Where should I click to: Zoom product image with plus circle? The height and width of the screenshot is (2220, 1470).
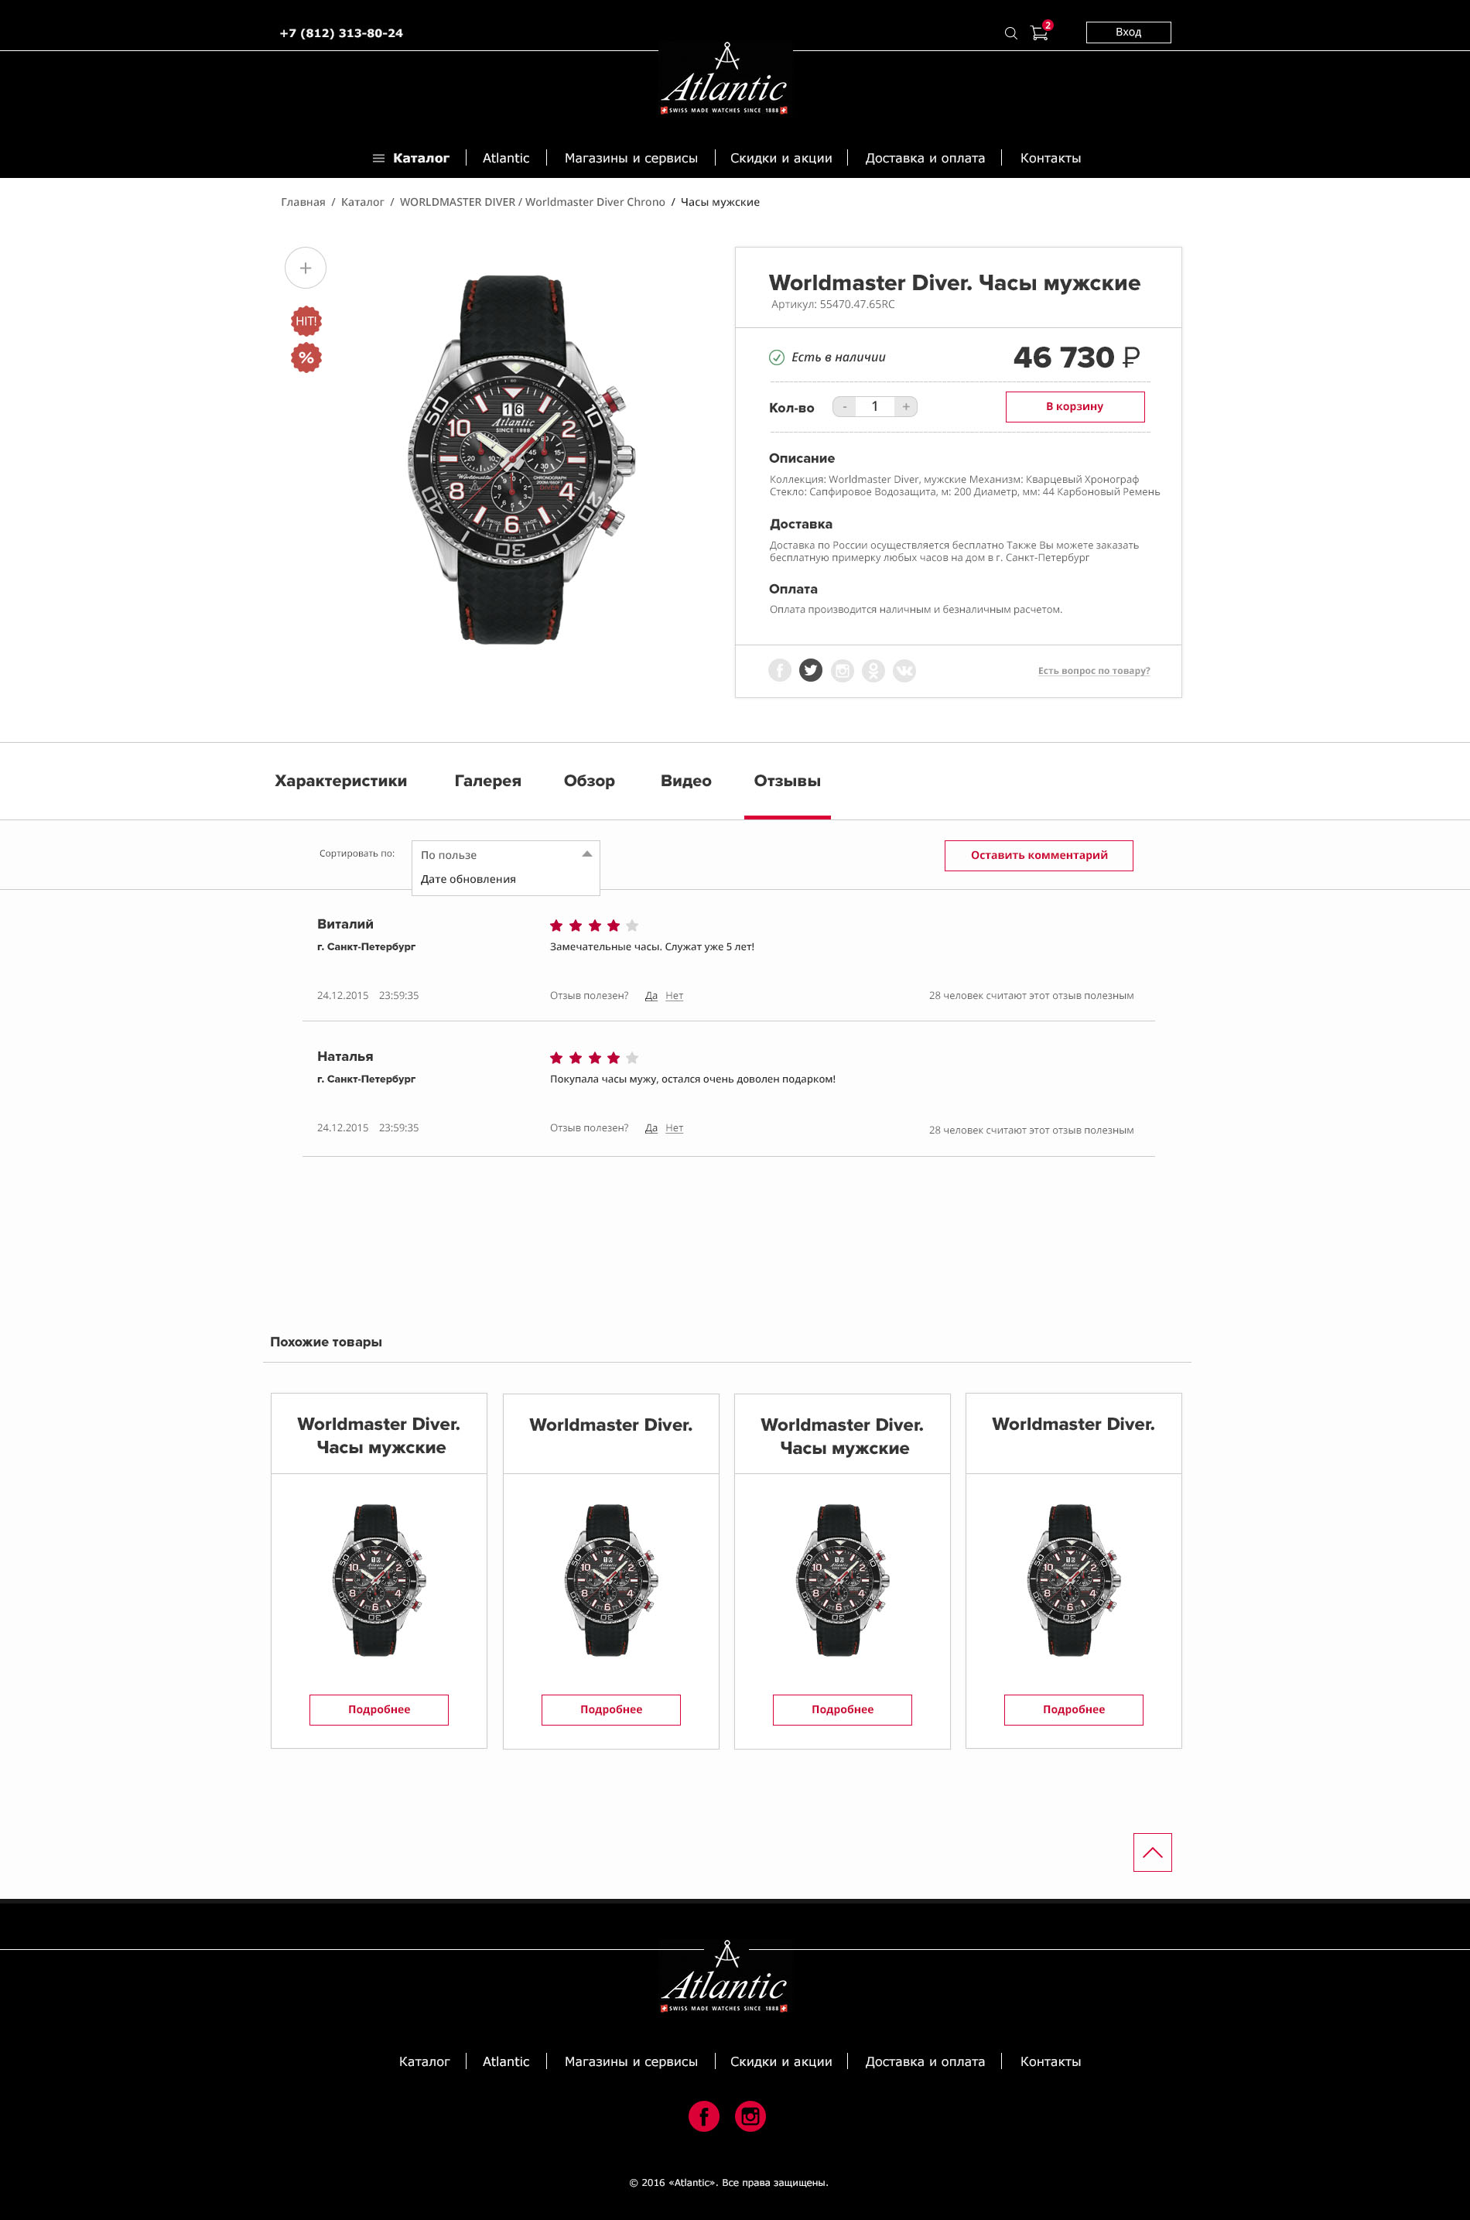[306, 269]
